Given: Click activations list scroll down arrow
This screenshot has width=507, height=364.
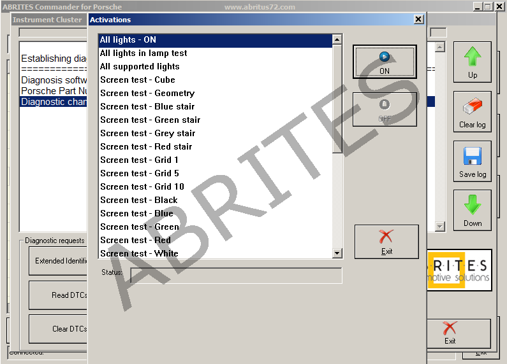Looking at the screenshot, I should tap(337, 253).
